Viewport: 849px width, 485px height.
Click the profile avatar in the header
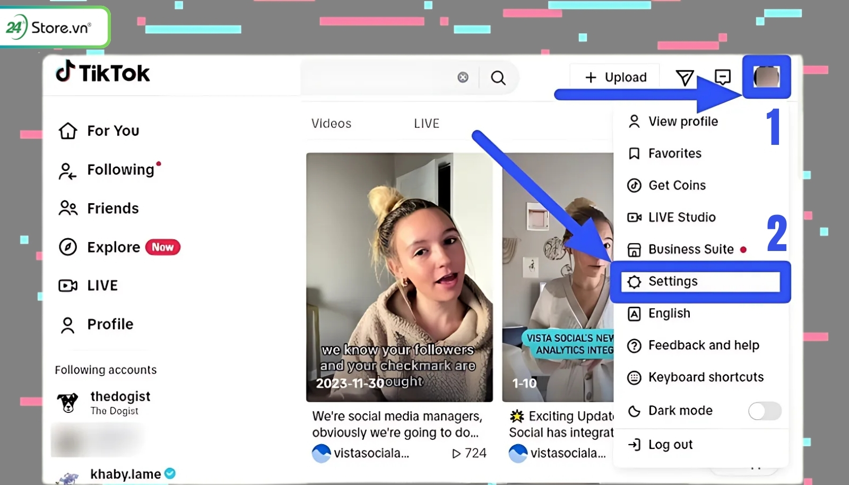[766, 77]
